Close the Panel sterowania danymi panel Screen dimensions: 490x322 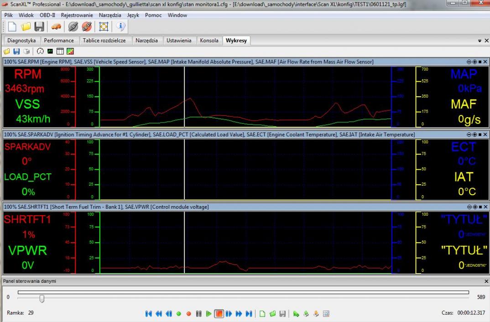pos(485,282)
